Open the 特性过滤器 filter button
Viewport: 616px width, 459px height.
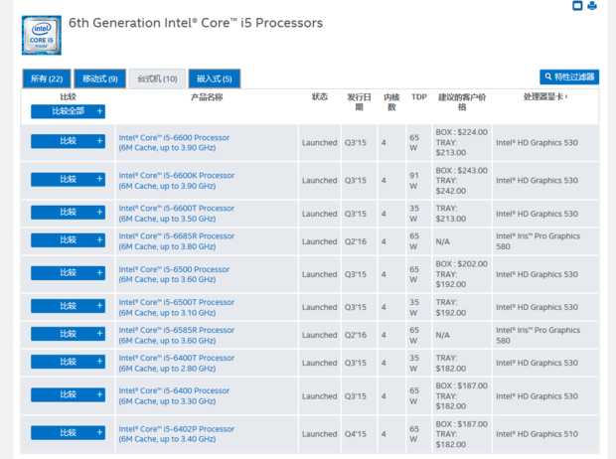click(569, 76)
